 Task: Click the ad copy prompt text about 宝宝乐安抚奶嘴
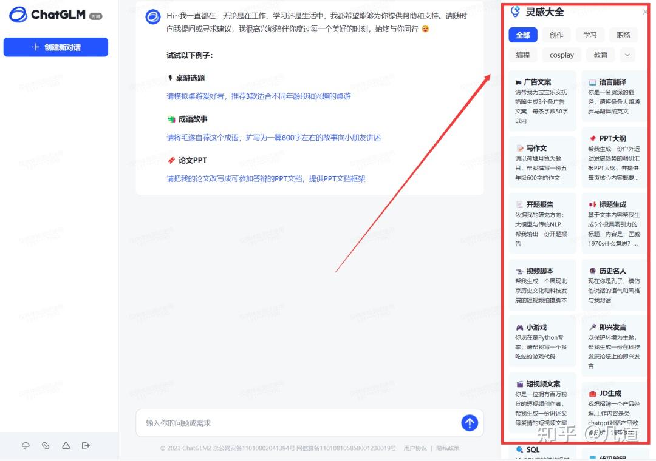[x=541, y=107]
